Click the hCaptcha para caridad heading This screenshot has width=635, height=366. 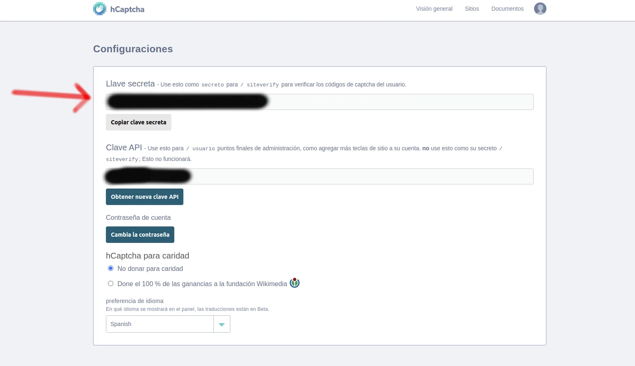tap(148, 256)
